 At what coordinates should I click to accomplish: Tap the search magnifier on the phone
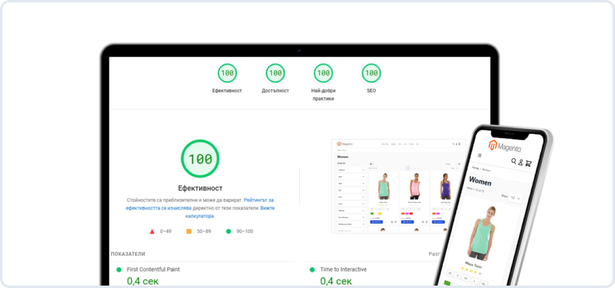(x=514, y=161)
